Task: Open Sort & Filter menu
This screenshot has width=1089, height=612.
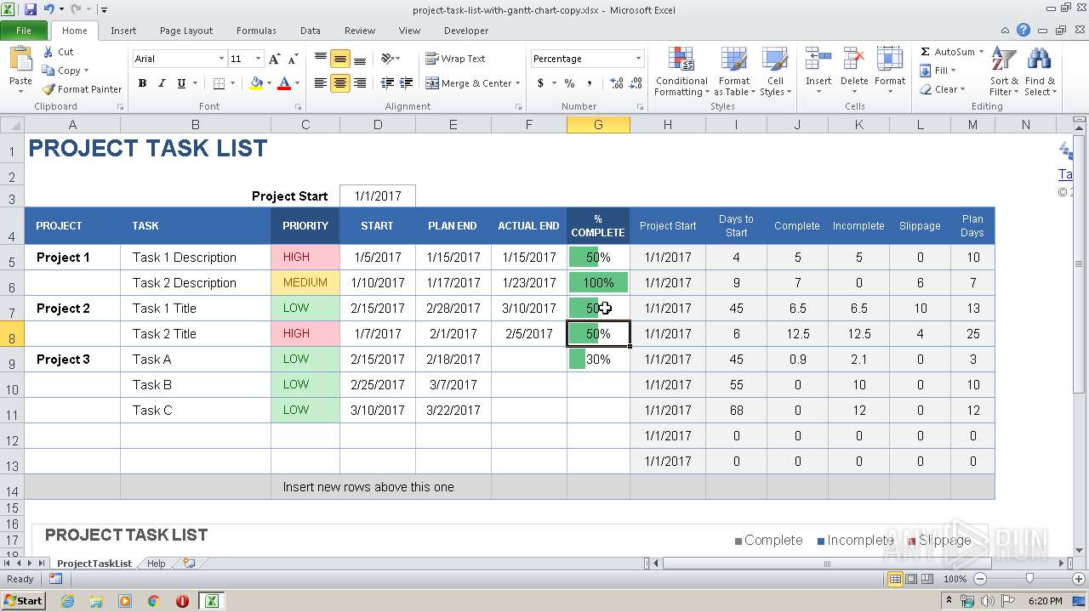Action: (1004, 71)
